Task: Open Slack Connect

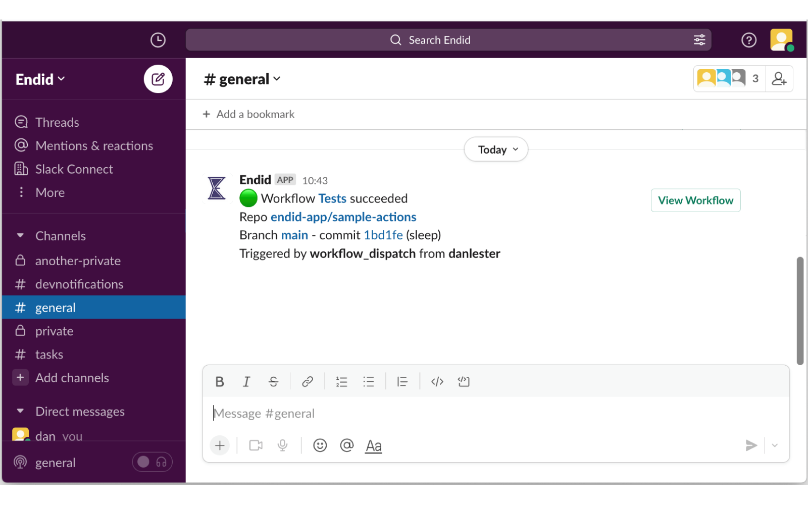Action: [94, 169]
